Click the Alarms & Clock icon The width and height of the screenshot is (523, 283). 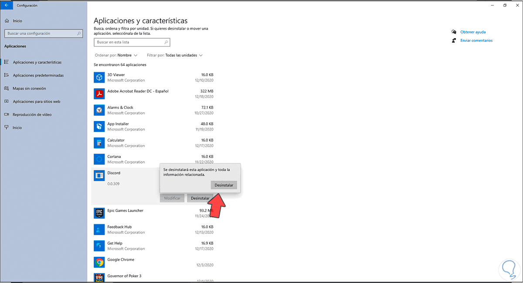[x=99, y=110]
